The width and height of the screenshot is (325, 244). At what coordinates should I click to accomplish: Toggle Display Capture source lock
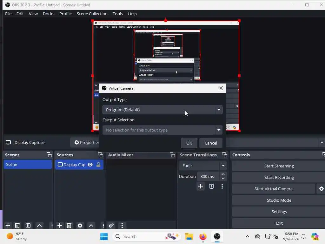point(98,165)
